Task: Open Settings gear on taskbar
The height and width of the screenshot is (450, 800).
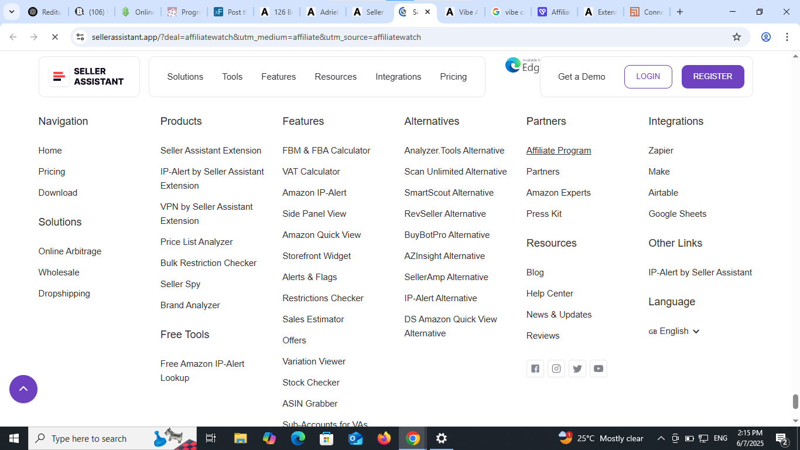Action: click(442, 438)
